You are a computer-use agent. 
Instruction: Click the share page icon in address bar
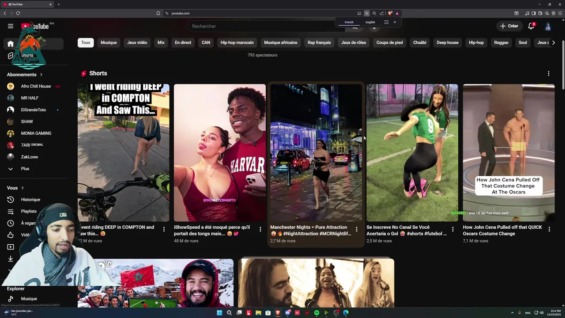point(382,13)
